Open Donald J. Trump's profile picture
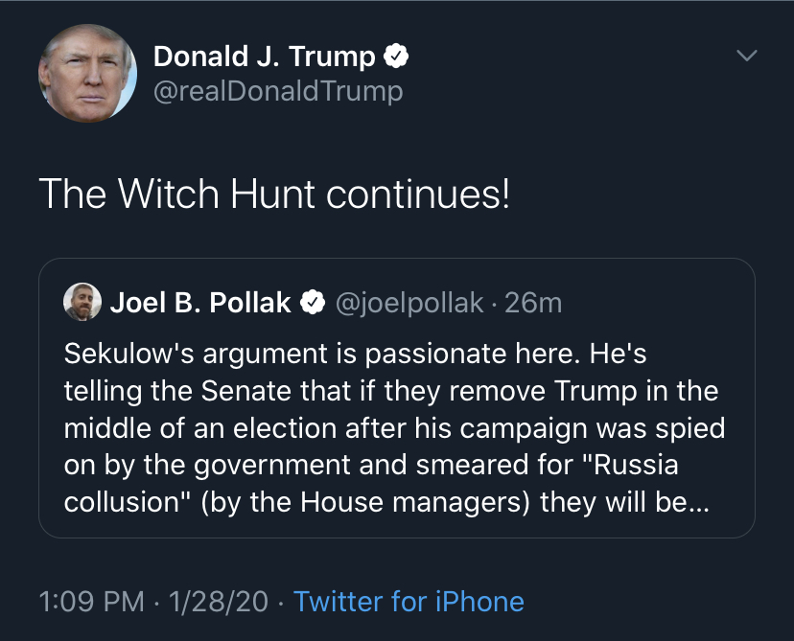This screenshot has width=794, height=641. coord(87,74)
